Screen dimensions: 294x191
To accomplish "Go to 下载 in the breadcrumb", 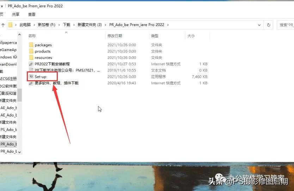I will pos(67,25).
